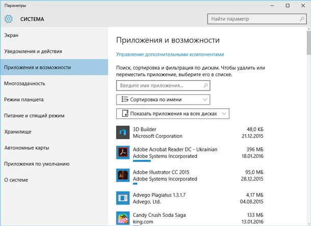Click the 4,17 МБ size value
The height and width of the screenshot is (226, 311).
[x=254, y=195]
